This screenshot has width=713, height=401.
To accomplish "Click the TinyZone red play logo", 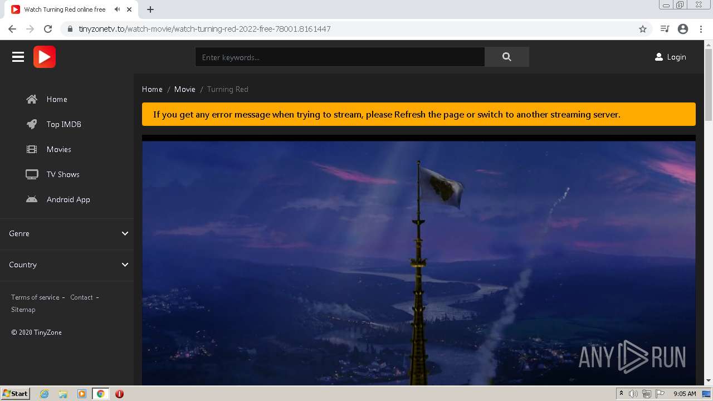I will [45, 57].
